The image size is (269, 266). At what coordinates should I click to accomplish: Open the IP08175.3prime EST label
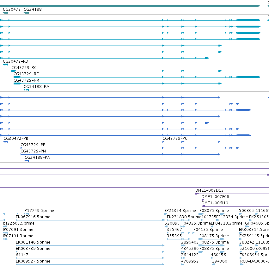(214, 236)
